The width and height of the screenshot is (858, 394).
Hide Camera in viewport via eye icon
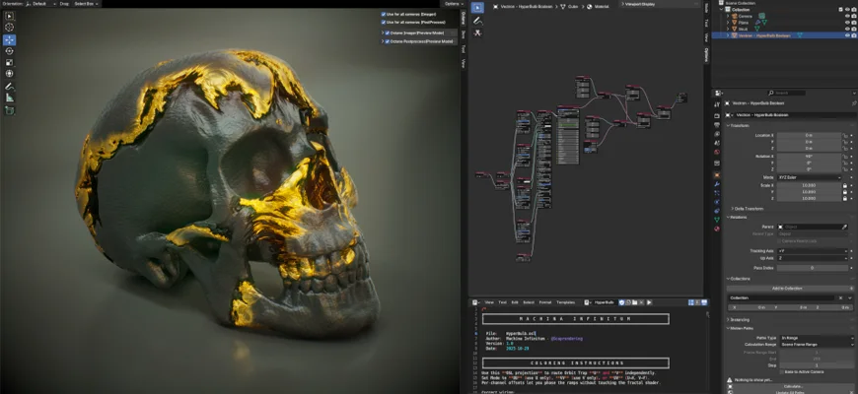pos(847,16)
